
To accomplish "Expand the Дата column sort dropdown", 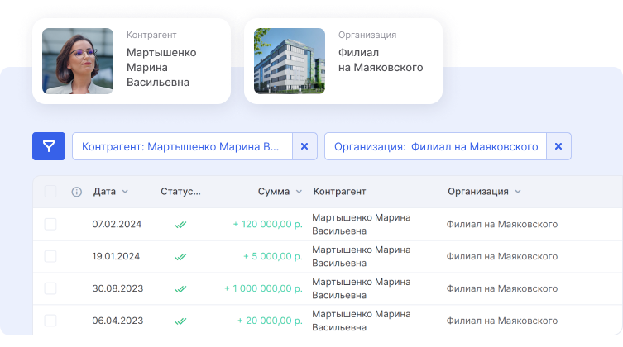I will coord(125,192).
